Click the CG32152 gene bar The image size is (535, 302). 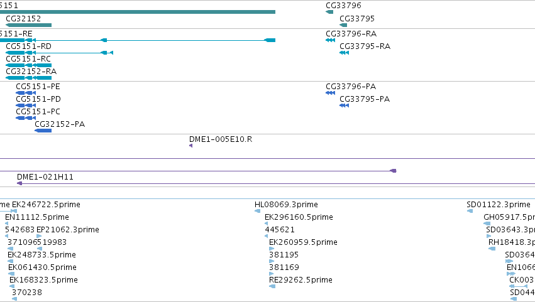pos(29,25)
